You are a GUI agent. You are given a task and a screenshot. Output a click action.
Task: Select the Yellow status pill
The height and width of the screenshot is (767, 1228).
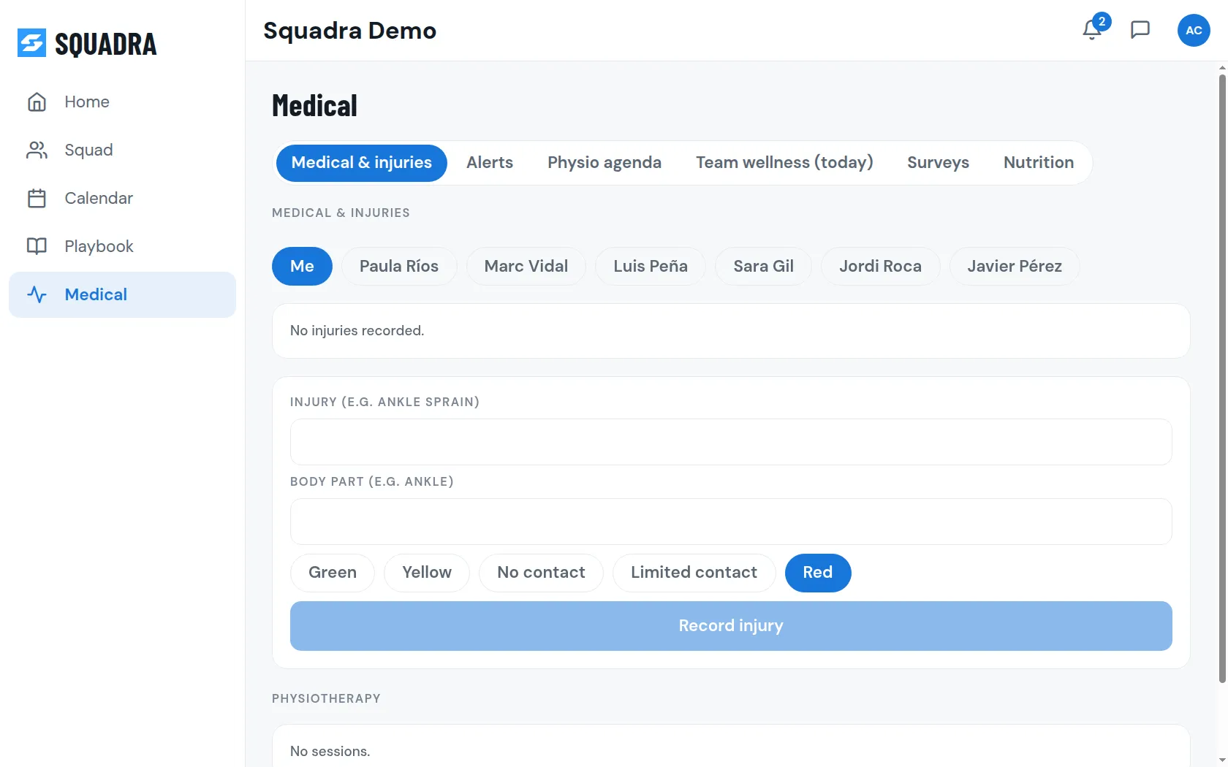[427, 573]
